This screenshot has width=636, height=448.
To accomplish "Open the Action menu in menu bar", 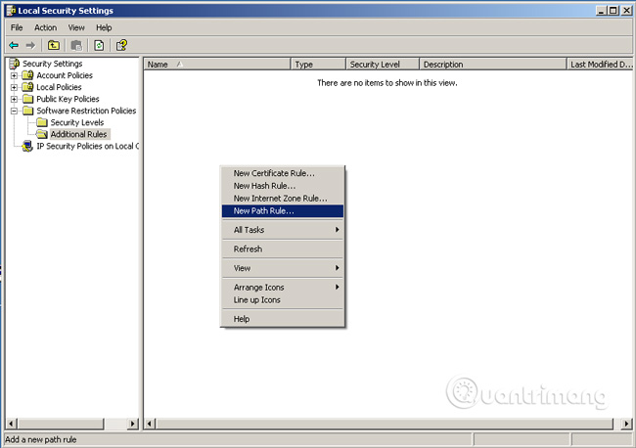I will pos(45,27).
